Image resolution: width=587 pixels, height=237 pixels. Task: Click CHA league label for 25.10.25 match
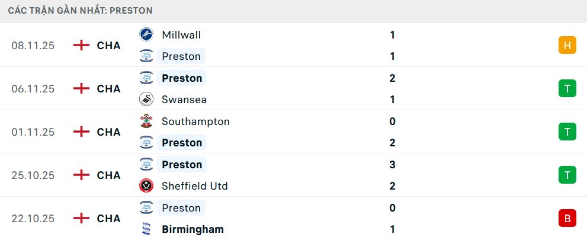coord(109,175)
